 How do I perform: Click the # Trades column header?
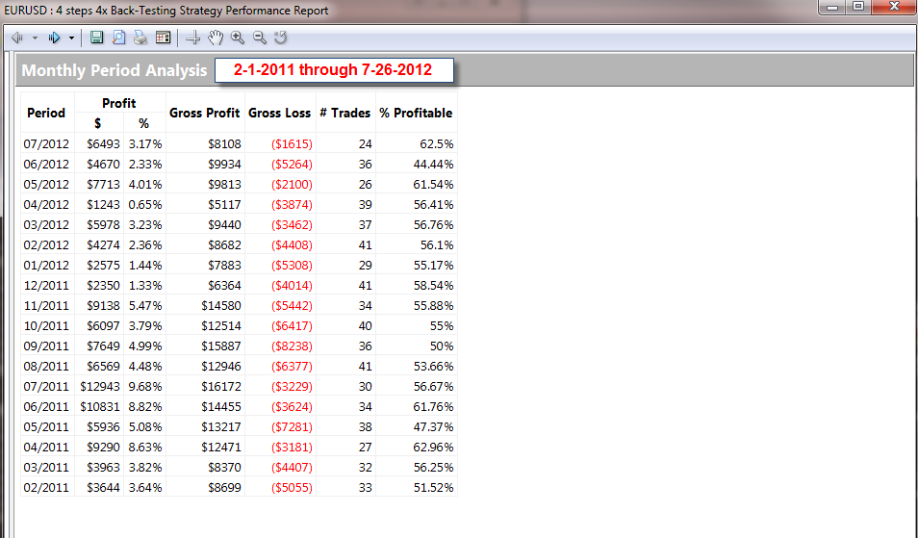pos(344,113)
